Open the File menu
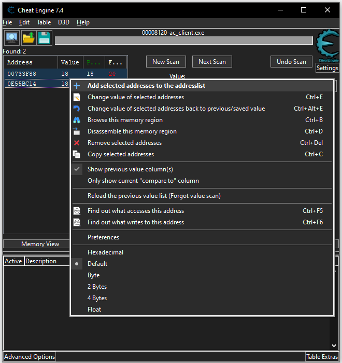Screen dimensions: 342x363 coord(7,22)
